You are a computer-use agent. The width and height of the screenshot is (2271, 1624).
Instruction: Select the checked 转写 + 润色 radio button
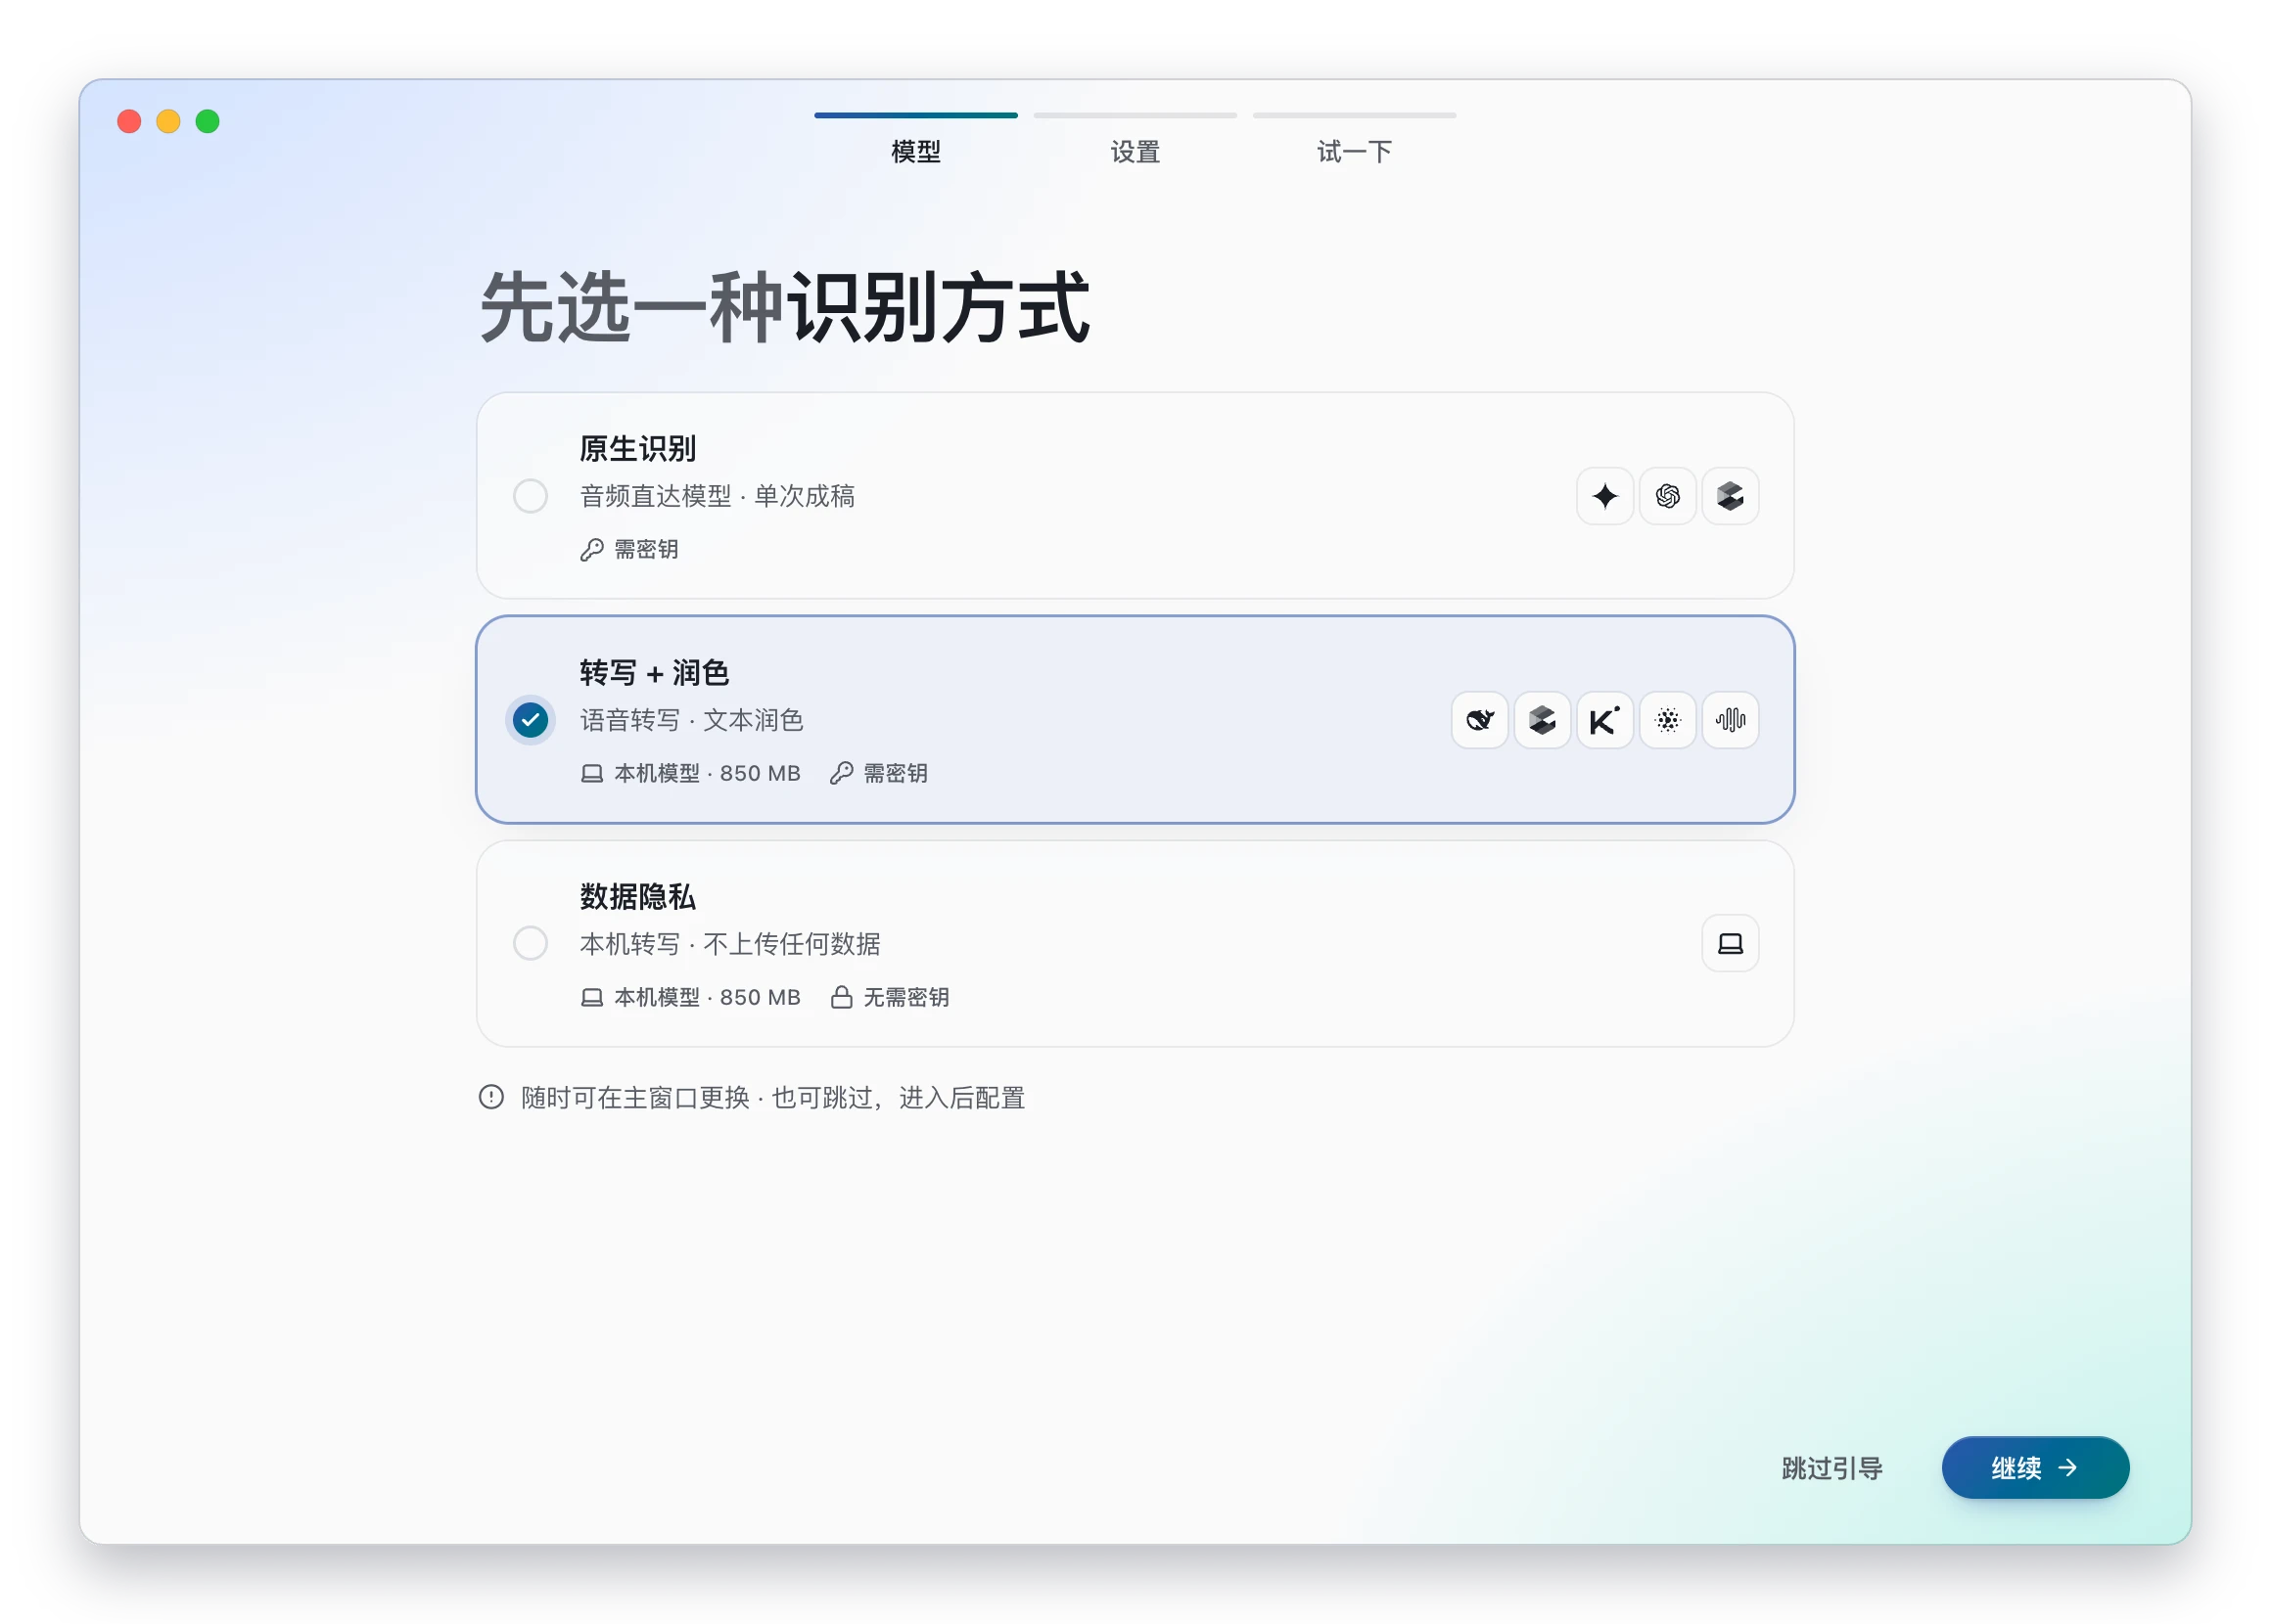click(531, 720)
